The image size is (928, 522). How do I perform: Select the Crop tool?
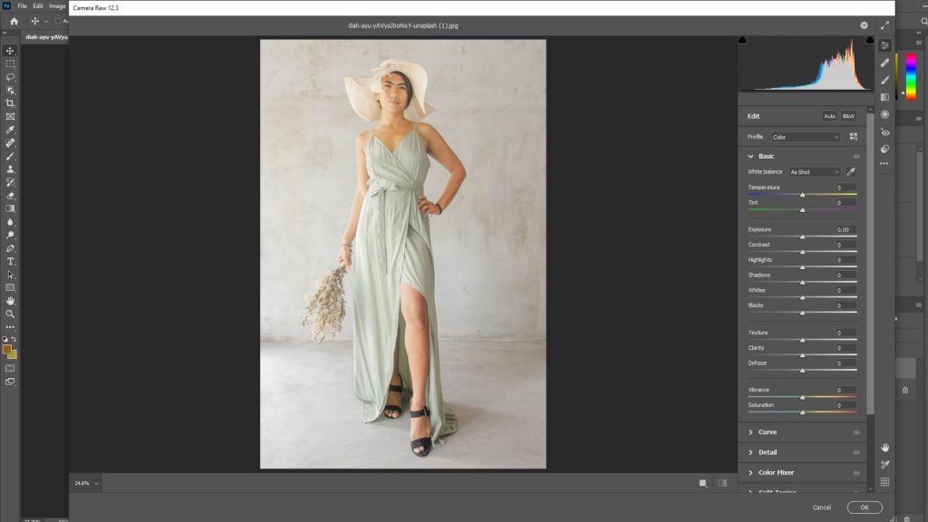click(10, 103)
